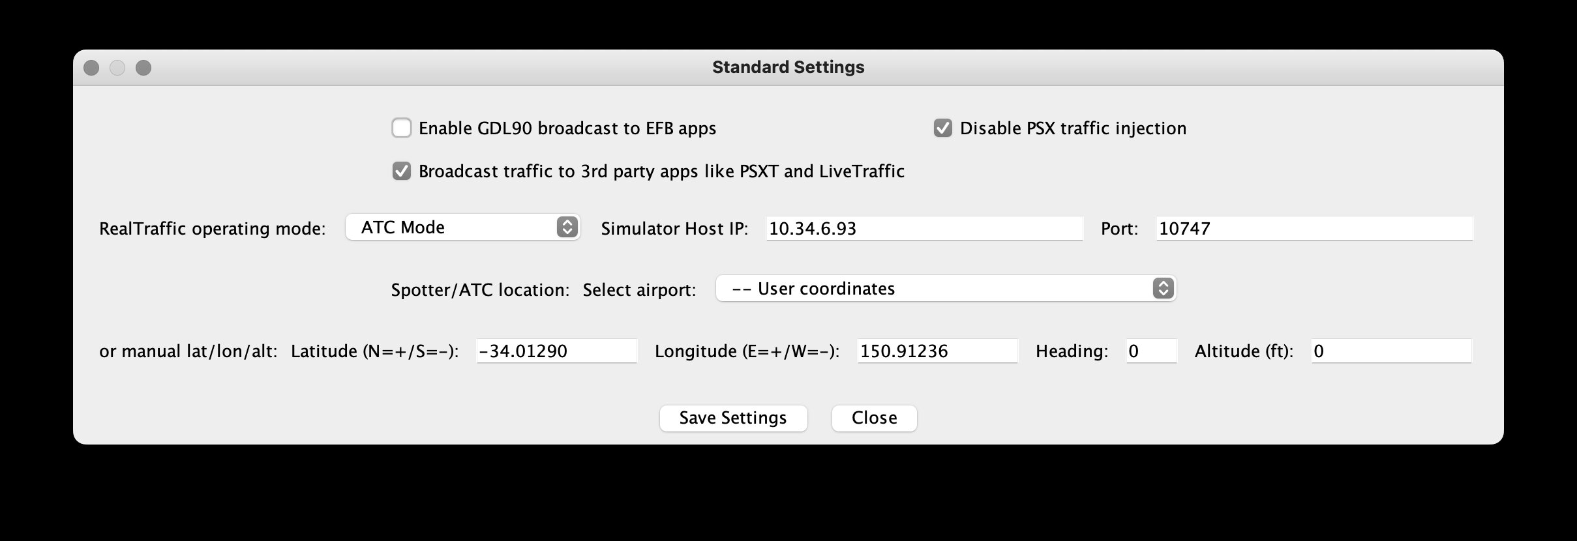Click the Standard Settings window title
The width and height of the screenshot is (1577, 541).
[788, 67]
